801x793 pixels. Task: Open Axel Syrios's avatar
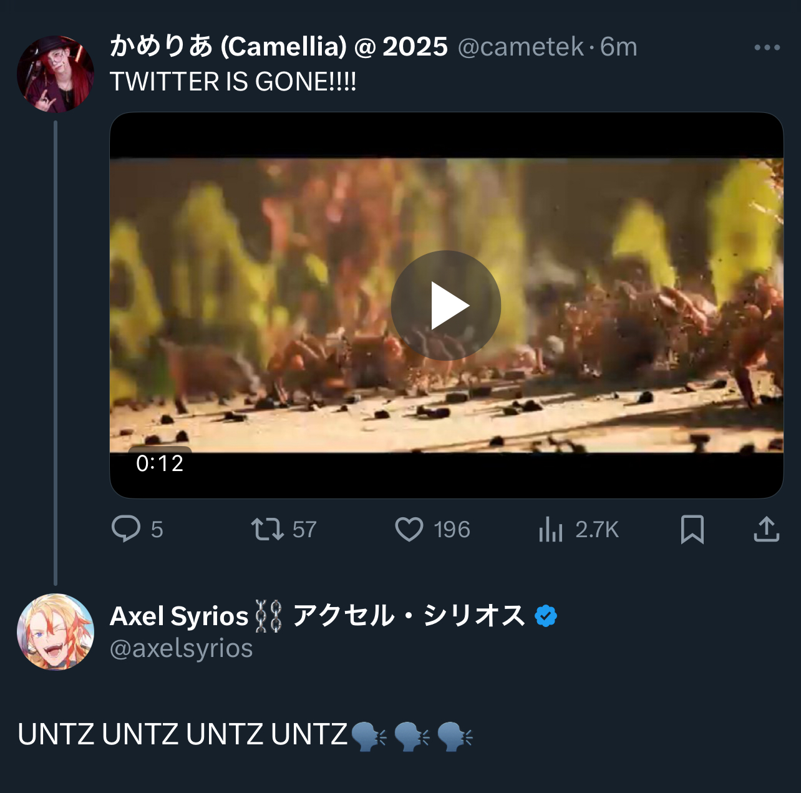click(x=56, y=632)
